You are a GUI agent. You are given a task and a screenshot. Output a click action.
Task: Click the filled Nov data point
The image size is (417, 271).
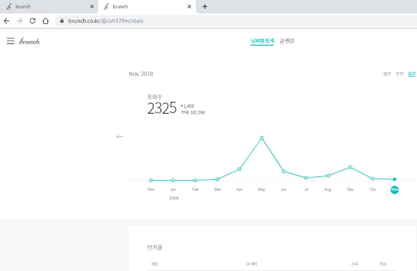pyautogui.click(x=394, y=179)
